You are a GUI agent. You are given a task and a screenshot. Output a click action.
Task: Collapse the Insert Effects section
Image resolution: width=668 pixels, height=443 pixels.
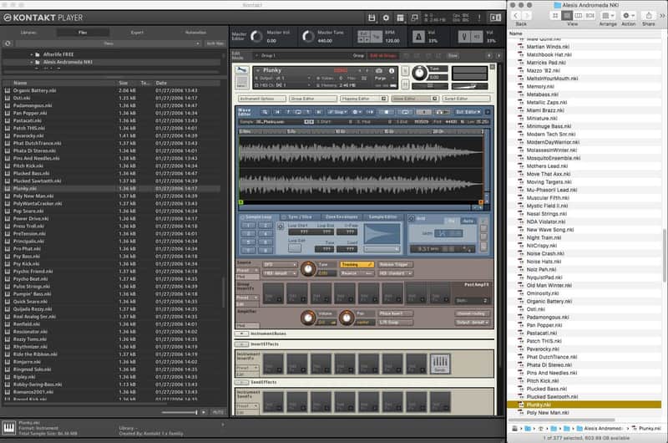(x=241, y=344)
